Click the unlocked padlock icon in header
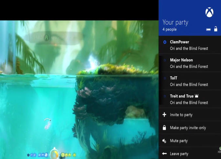This screenshot has width=221, height=159. 216,29
